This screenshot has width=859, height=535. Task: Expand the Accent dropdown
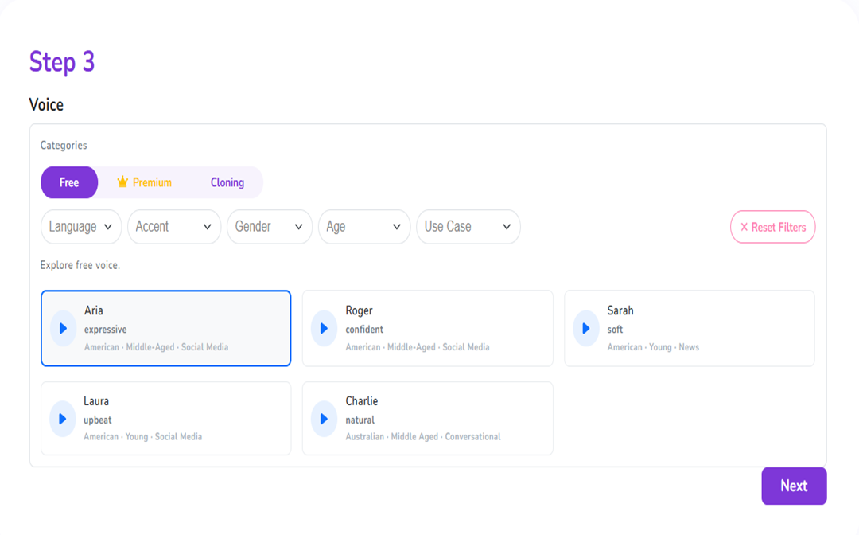click(x=174, y=227)
